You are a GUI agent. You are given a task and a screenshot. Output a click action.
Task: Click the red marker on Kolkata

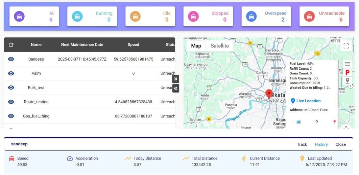[x=269, y=94]
